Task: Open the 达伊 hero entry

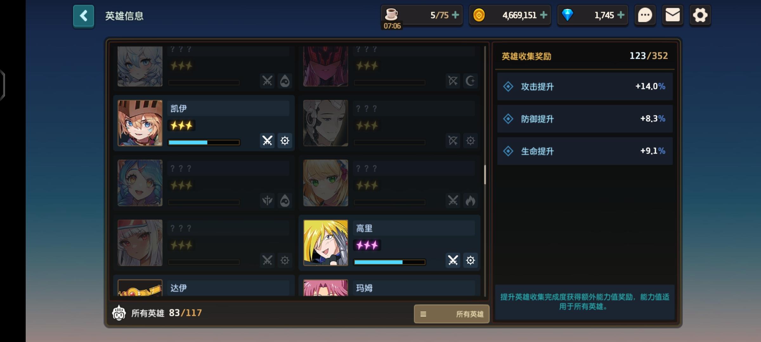Action: [x=204, y=287]
